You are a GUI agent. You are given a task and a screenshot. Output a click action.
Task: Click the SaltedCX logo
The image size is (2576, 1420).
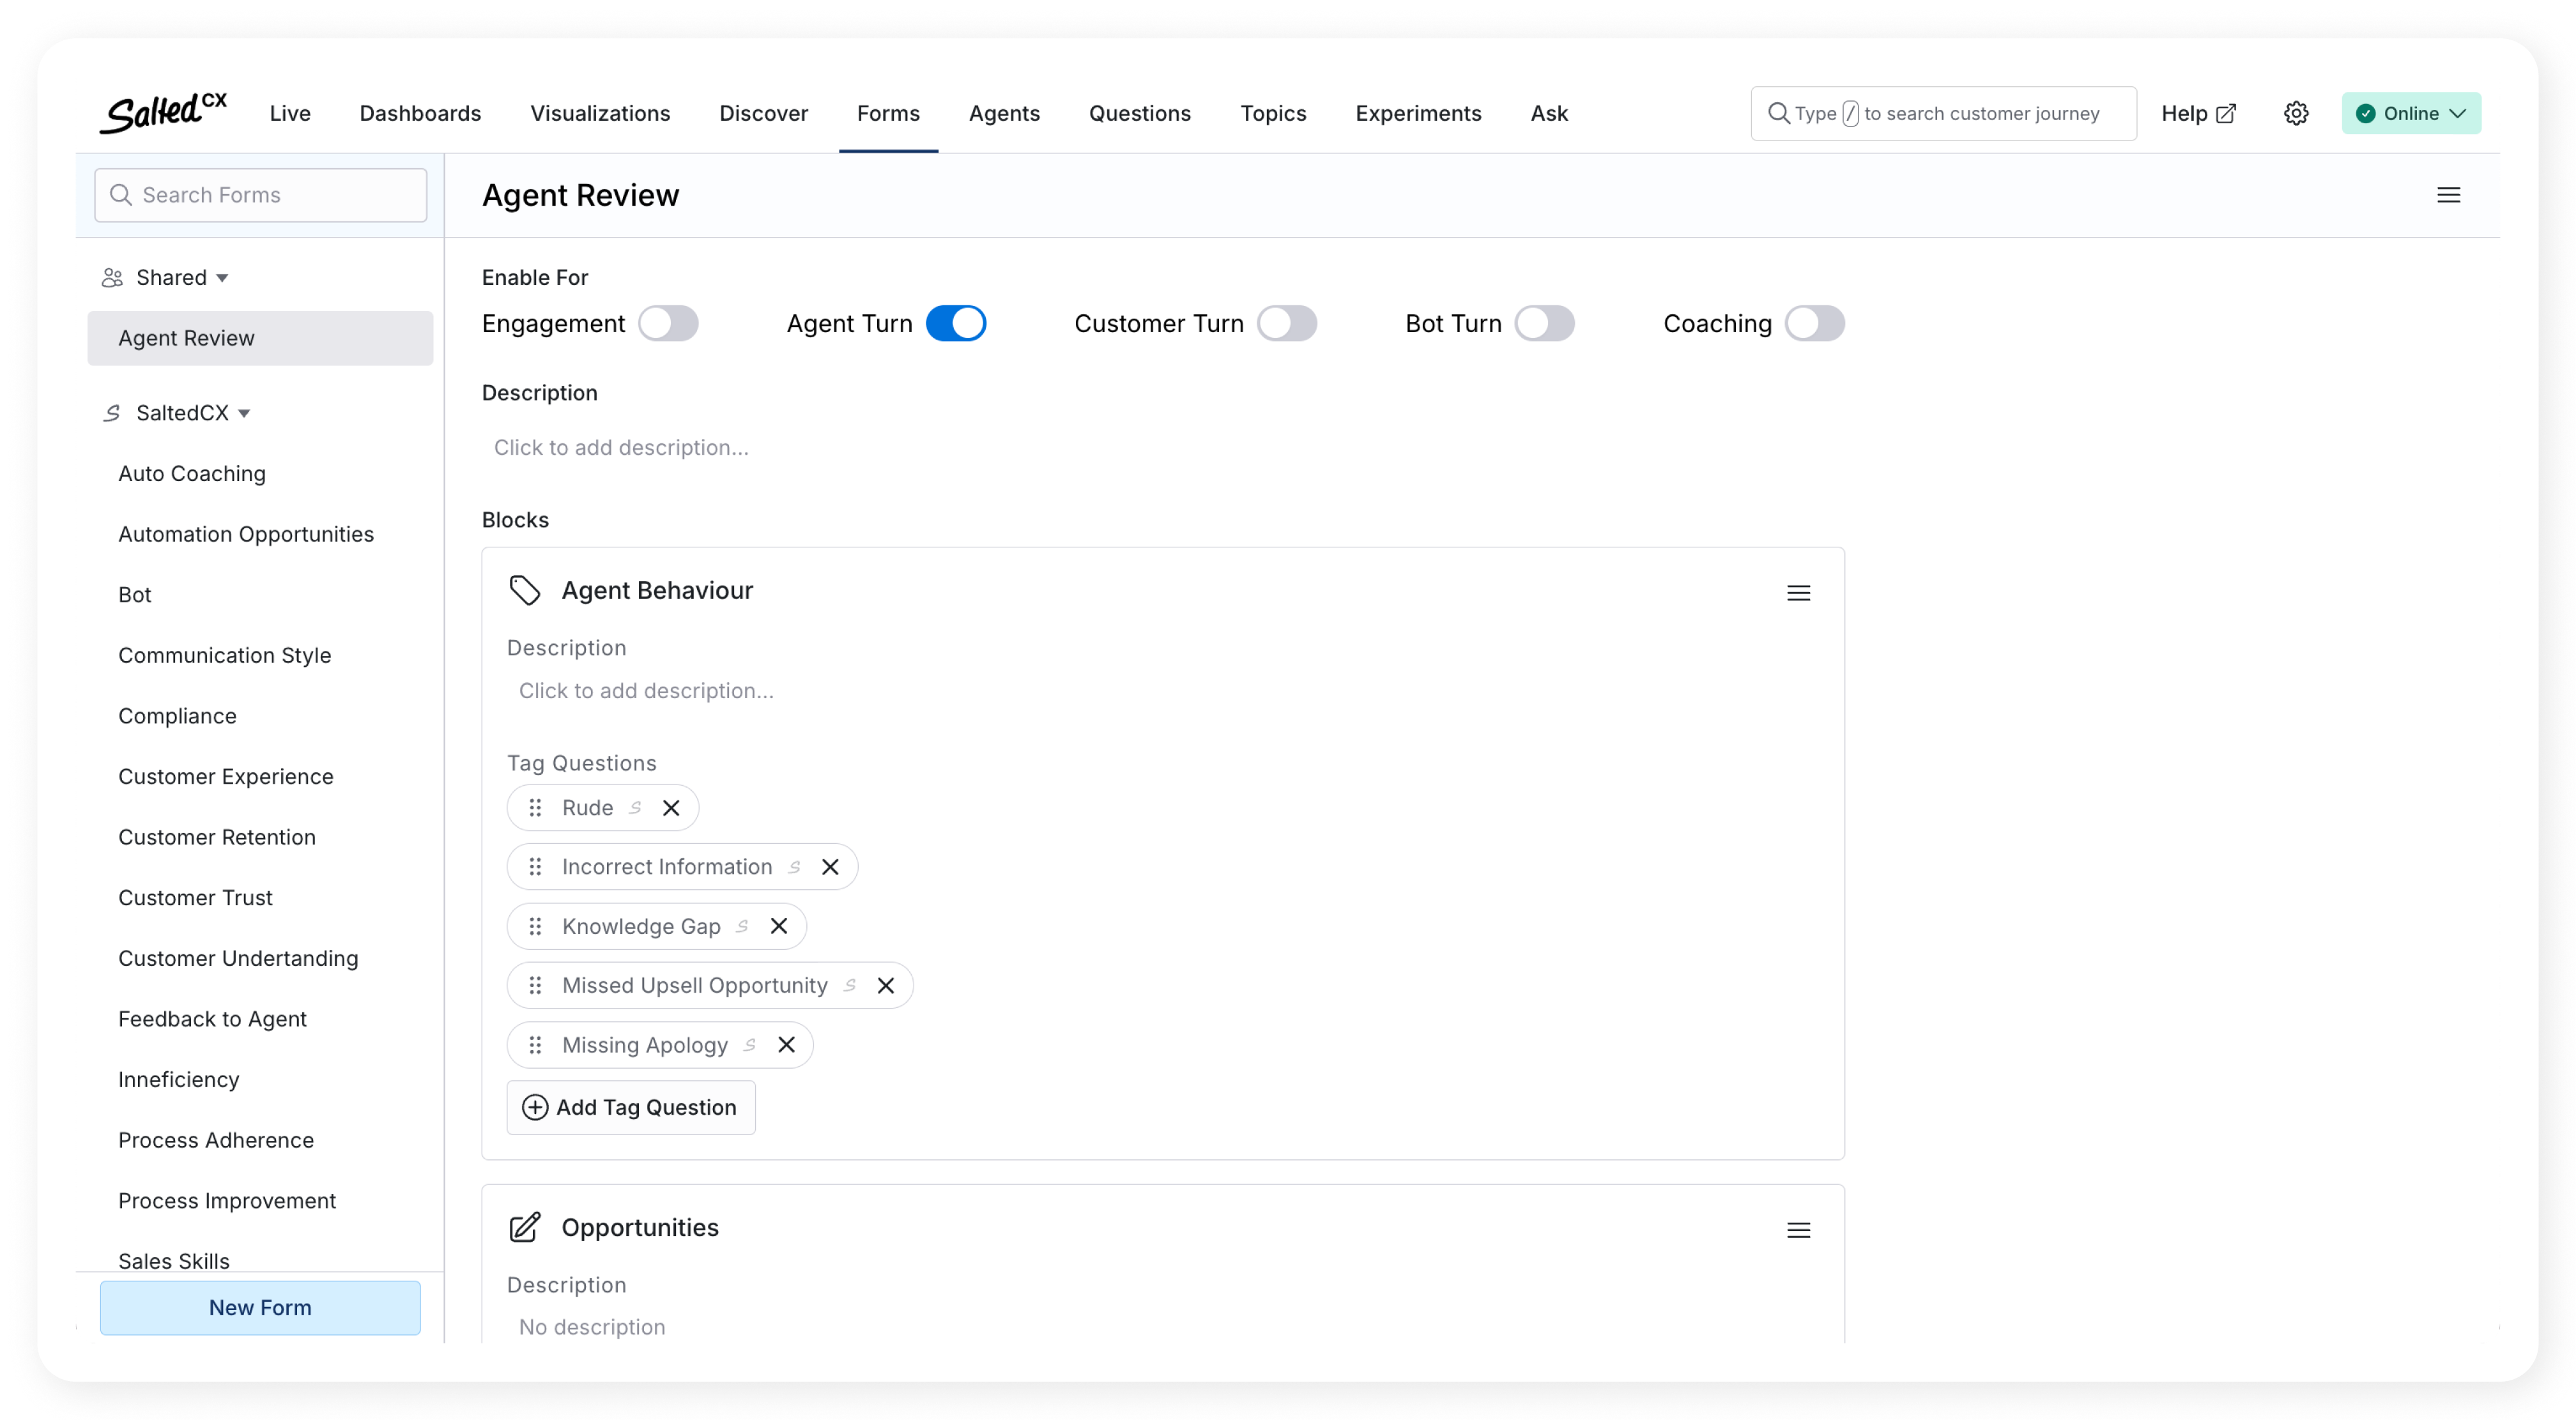(x=163, y=113)
